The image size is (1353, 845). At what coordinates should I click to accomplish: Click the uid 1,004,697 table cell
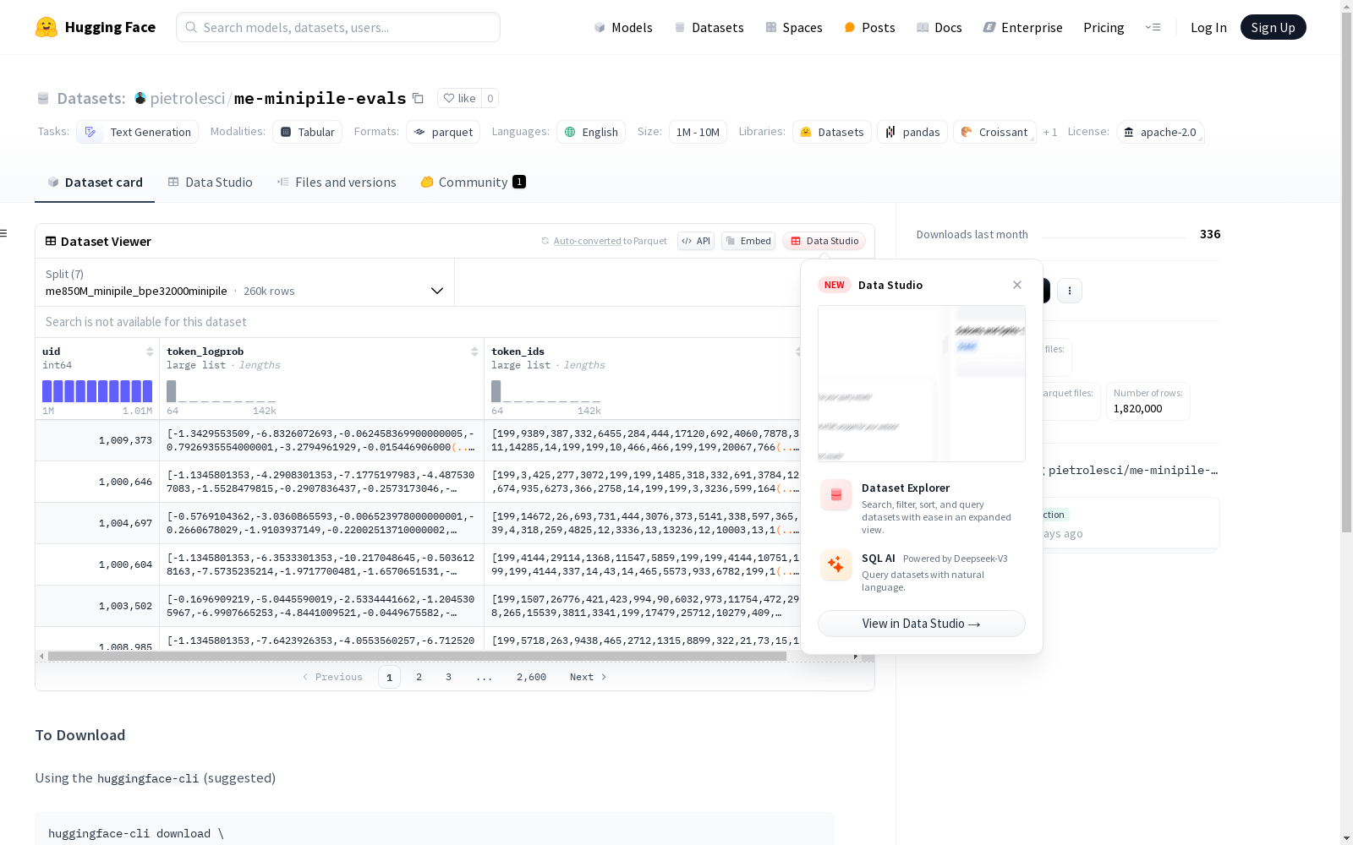coord(97,523)
